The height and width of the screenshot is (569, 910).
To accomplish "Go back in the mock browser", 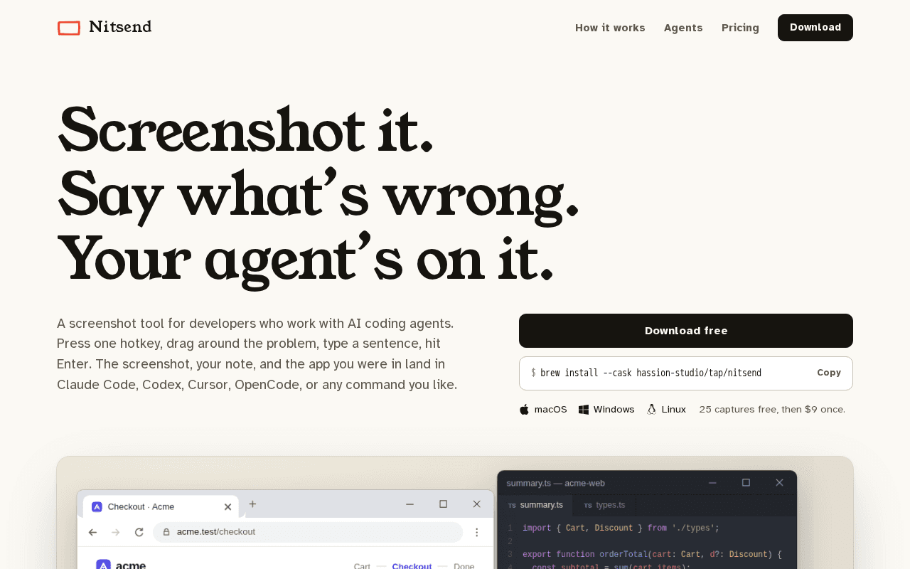I will click(x=92, y=532).
